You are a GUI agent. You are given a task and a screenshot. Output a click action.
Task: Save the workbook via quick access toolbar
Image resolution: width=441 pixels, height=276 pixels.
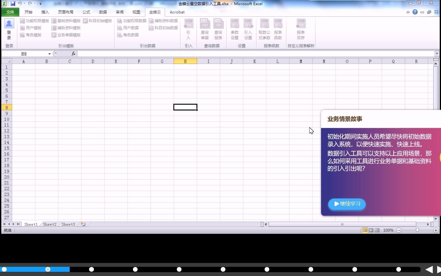click(x=13, y=4)
